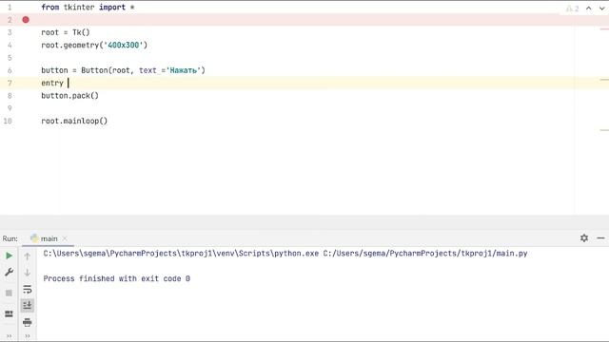This screenshot has height=342, width=609.
Task: Open warnings indicator in editor corner
Action: (573, 9)
